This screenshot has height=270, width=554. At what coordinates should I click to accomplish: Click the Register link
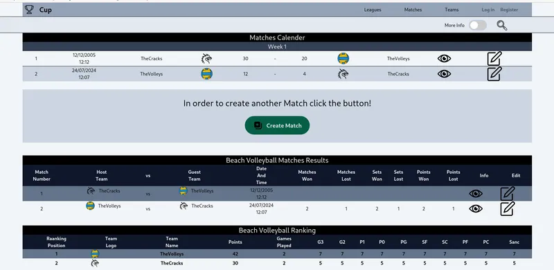[x=509, y=10]
